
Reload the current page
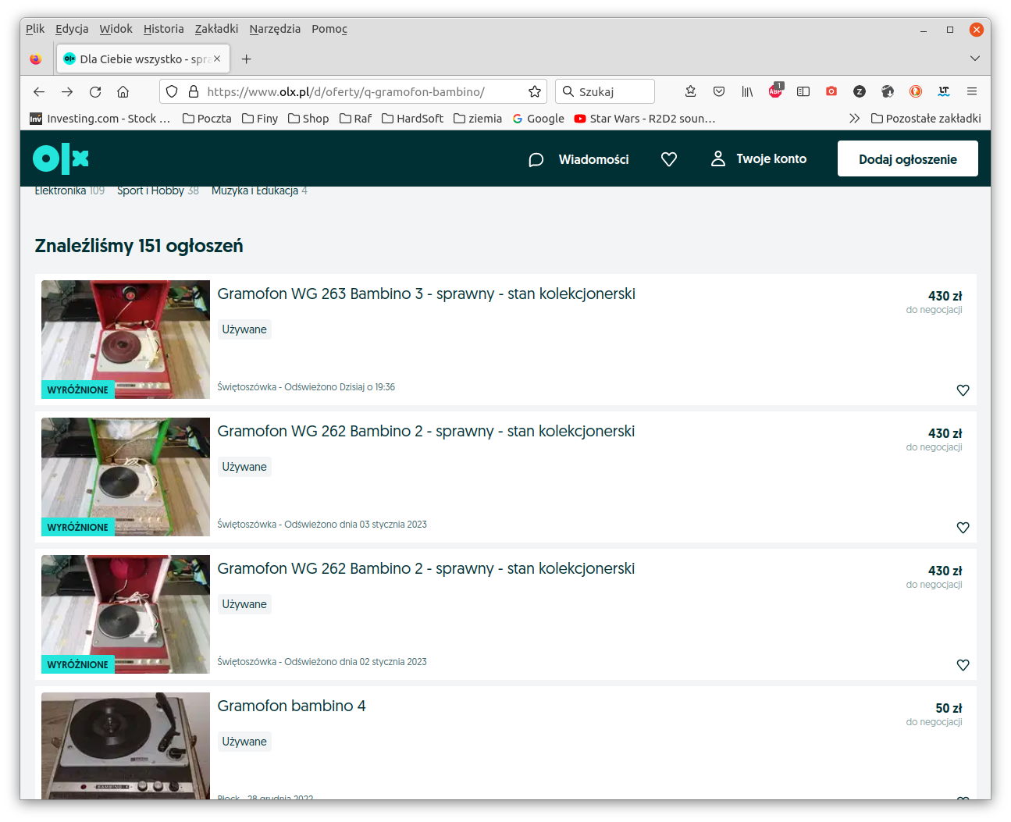[x=95, y=91]
